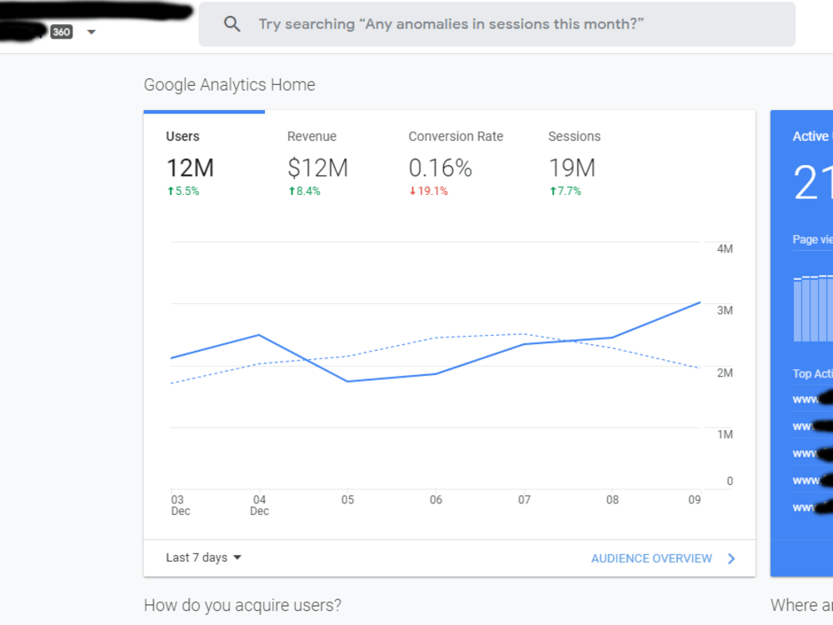The image size is (833, 625).
Task: Open the Last 7 days date dropdown
Action: coord(203,557)
